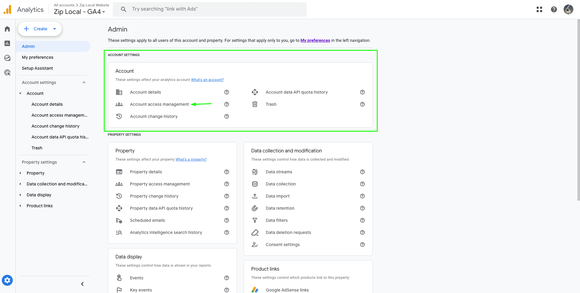580x293 pixels.
Task: Open Account access management in the sidebar
Action: tap(59, 115)
